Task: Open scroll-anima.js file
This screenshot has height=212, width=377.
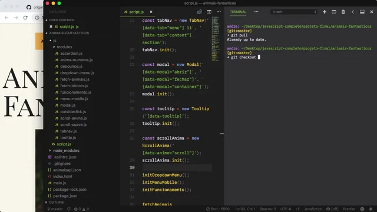Action: point(73,118)
